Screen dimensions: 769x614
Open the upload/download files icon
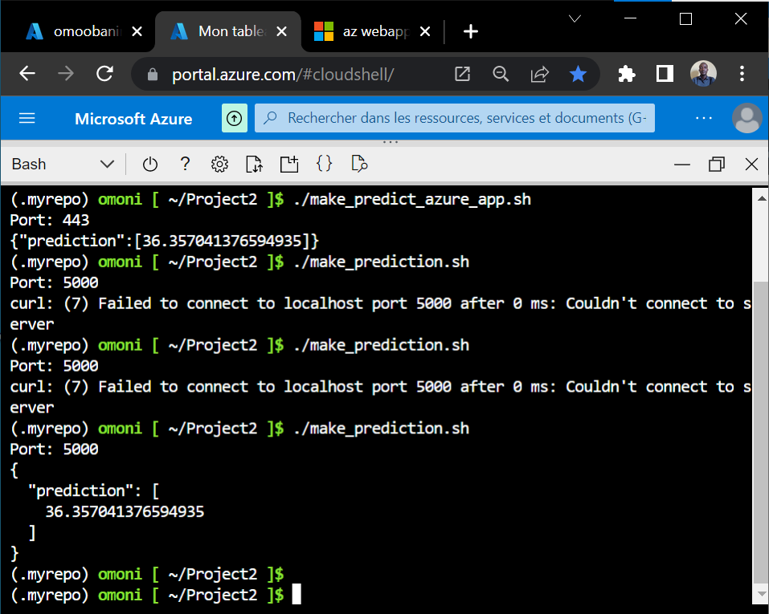254,164
